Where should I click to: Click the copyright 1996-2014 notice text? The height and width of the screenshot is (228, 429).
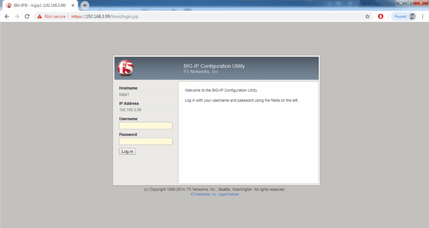(x=214, y=189)
